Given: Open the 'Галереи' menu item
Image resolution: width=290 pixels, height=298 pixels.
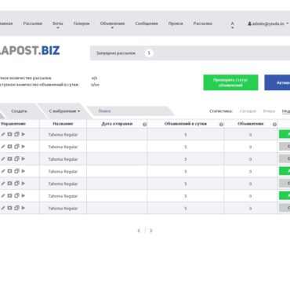Looking at the screenshot, I should [x=82, y=24].
